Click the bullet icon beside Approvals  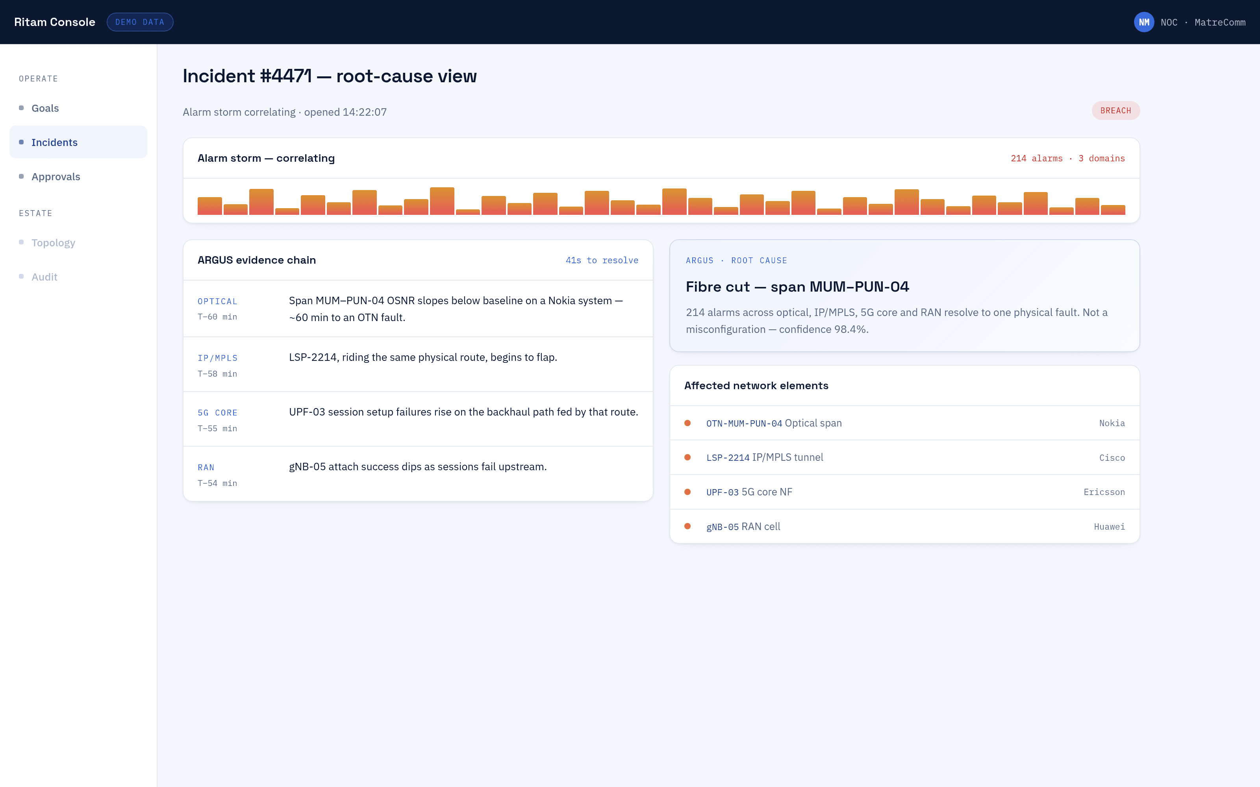21,176
